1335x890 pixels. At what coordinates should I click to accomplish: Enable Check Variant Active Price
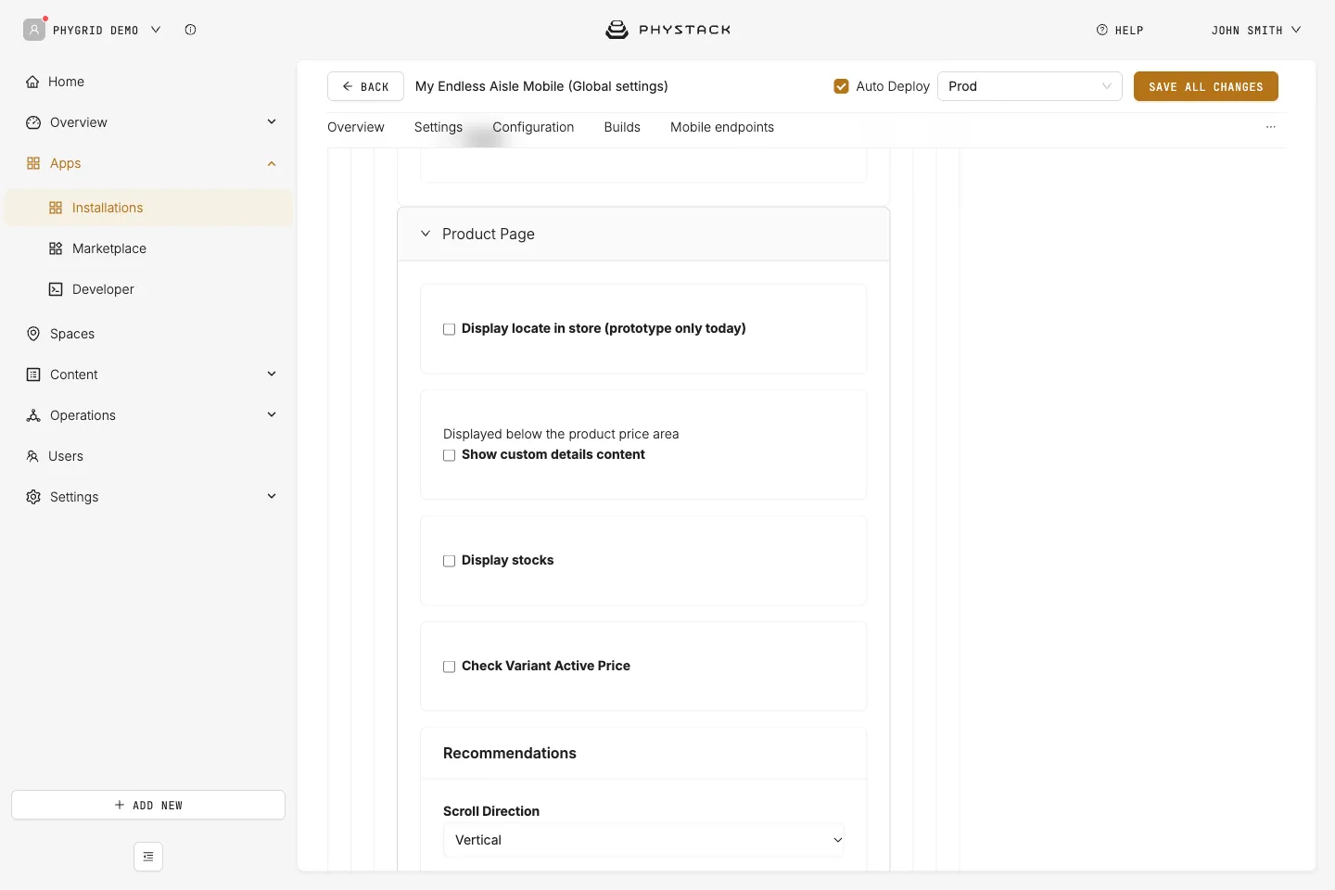pyautogui.click(x=450, y=667)
